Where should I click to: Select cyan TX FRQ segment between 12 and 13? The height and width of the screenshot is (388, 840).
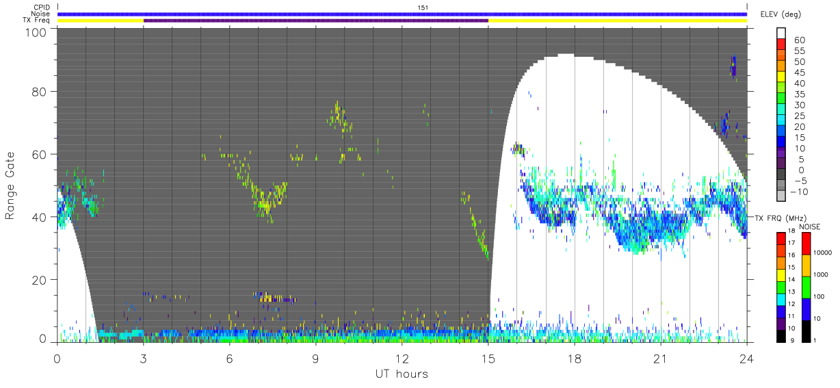coord(781,298)
